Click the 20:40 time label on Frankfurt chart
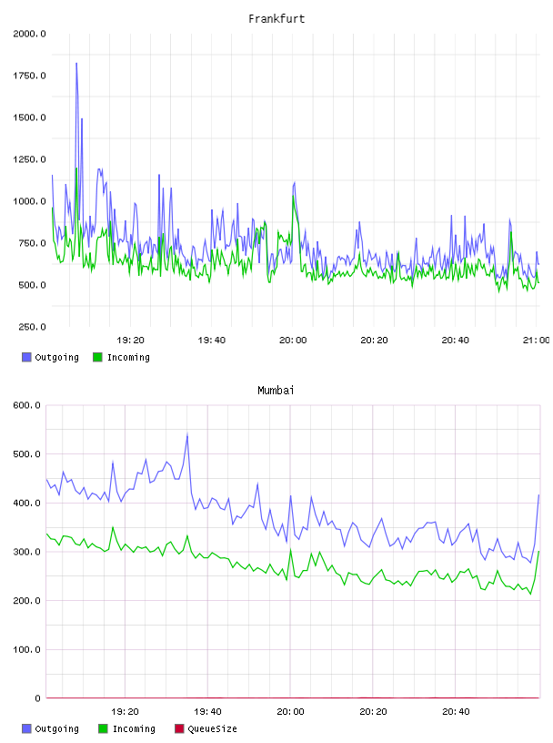553x743 pixels. [456, 341]
